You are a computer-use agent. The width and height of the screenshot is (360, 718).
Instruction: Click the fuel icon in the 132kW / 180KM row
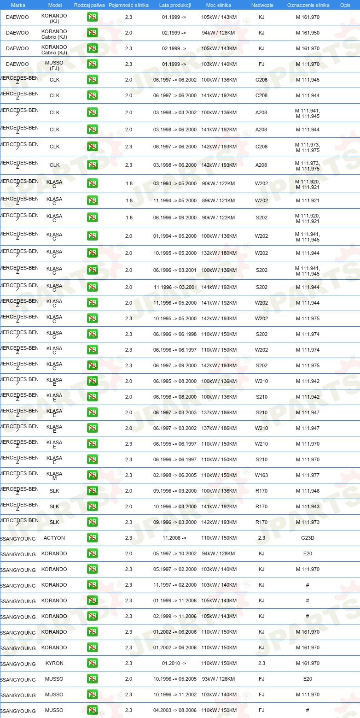[x=93, y=253]
